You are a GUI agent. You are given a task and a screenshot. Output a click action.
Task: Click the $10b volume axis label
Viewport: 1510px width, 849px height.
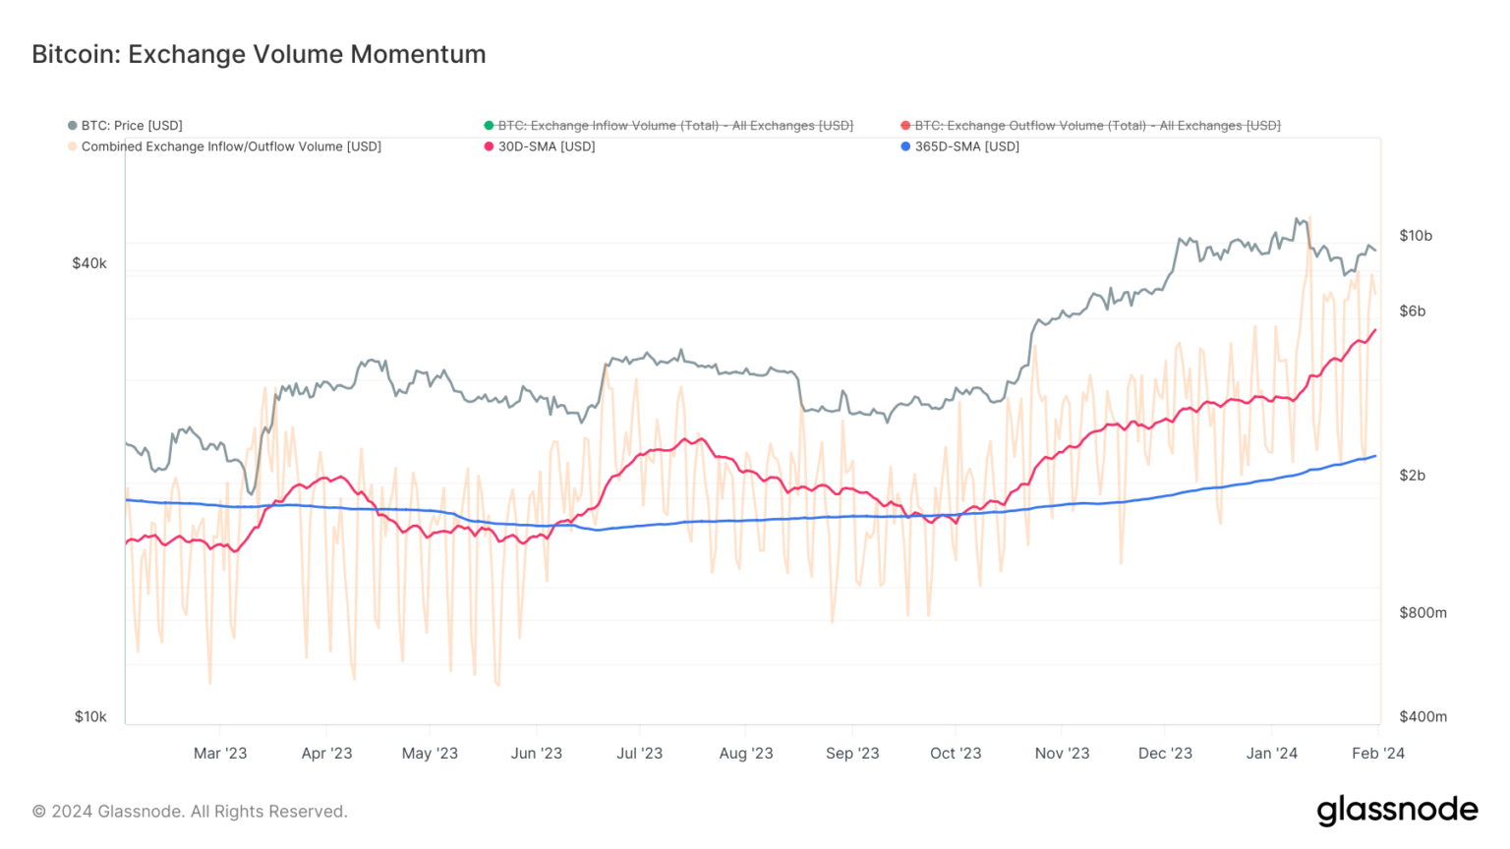1416,236
